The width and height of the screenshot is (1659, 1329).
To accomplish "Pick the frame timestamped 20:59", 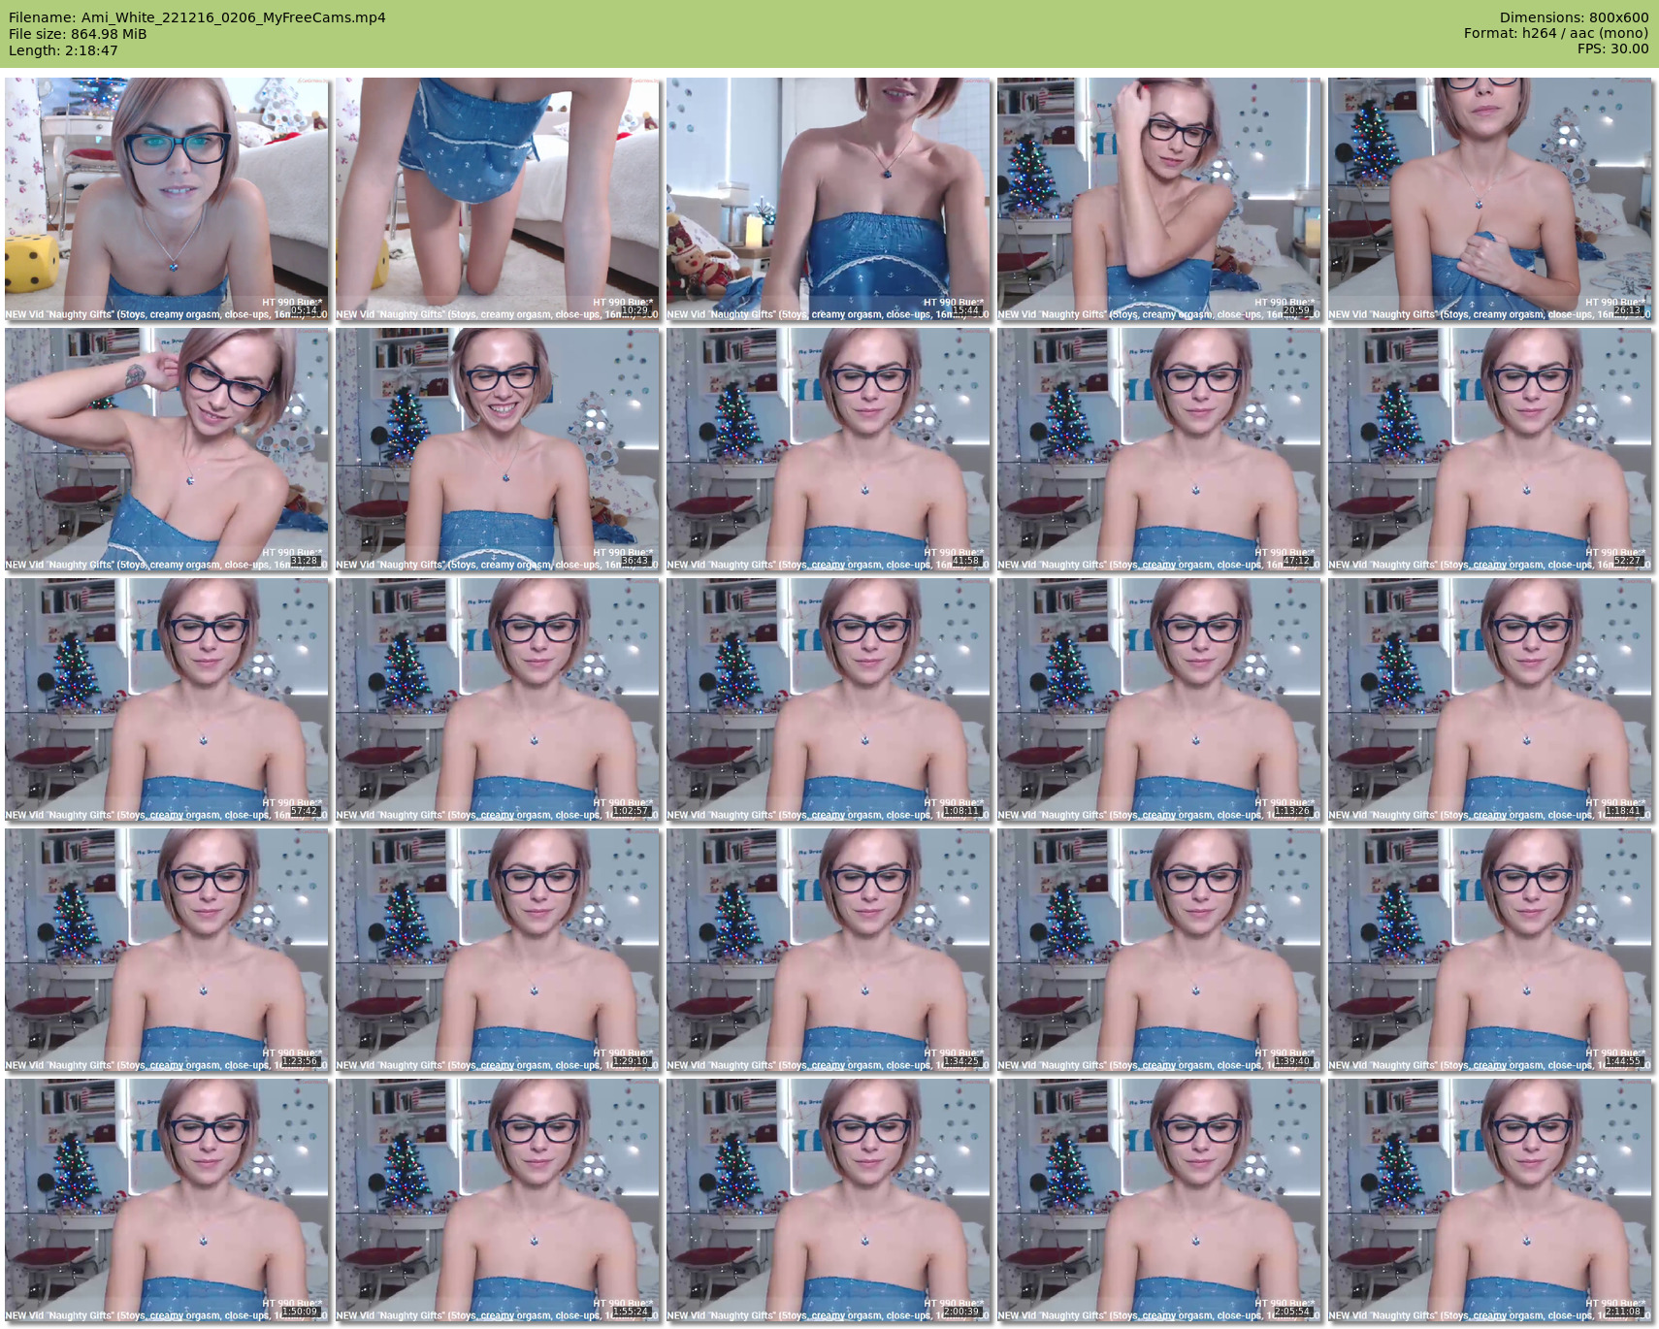I will pos(1159,200).
